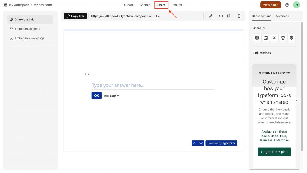Share via the Buffer stack icon
Screen dimensions: 307x173
click(x=283, y=38)
